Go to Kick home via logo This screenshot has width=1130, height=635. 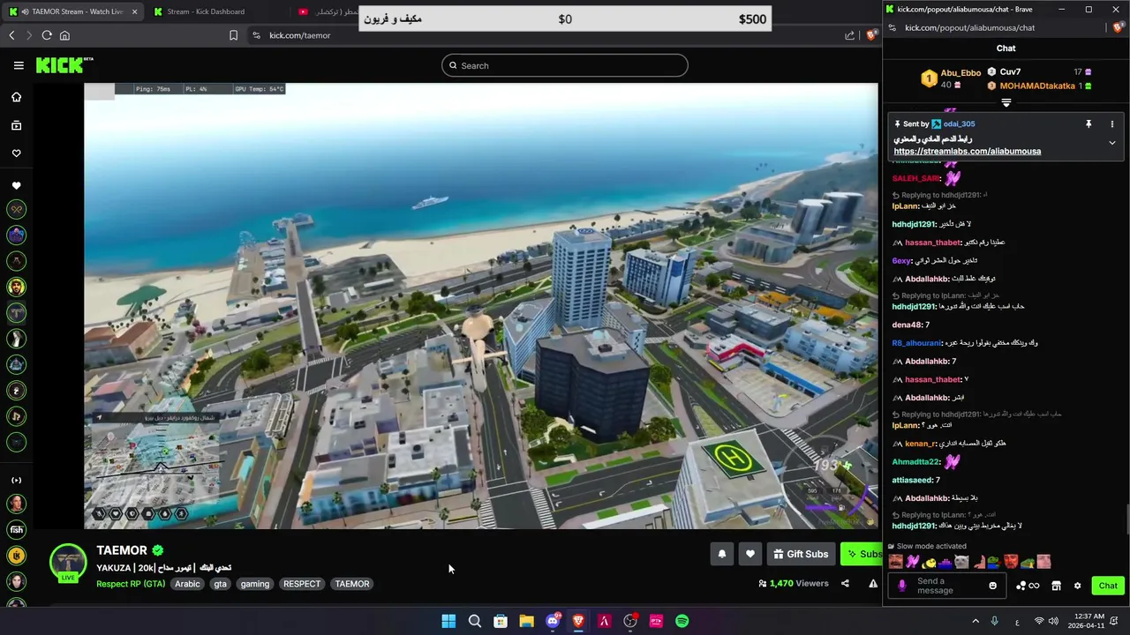tap(64, 65)
